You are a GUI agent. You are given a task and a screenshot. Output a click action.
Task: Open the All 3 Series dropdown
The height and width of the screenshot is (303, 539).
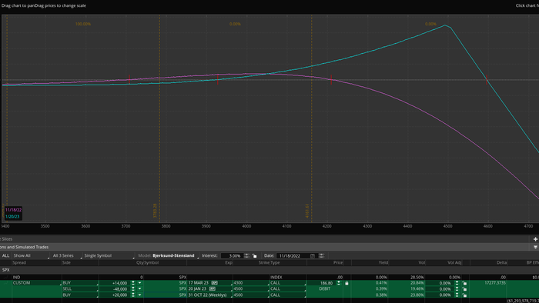(67, 255)
